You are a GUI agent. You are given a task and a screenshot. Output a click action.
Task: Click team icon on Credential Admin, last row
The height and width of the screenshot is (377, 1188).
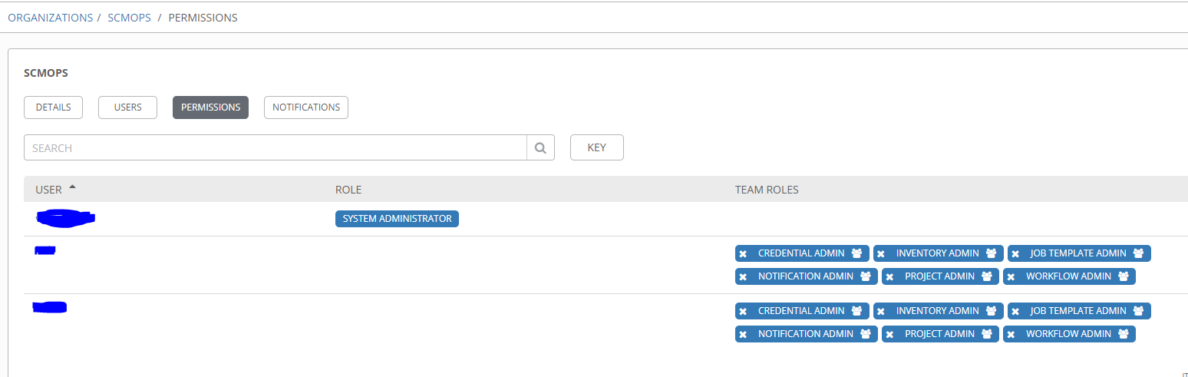(856, 311)
